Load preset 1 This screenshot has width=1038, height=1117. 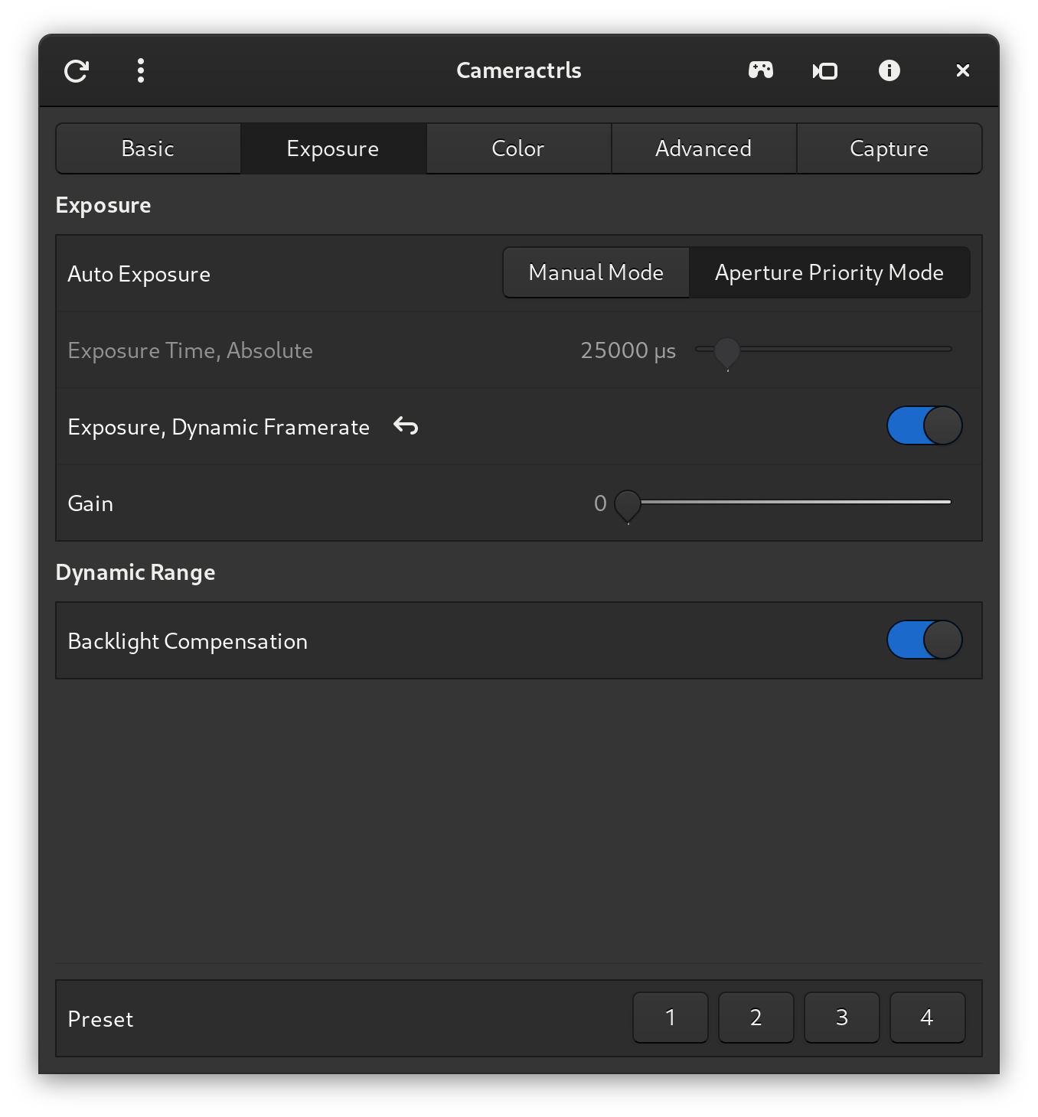671,1018
